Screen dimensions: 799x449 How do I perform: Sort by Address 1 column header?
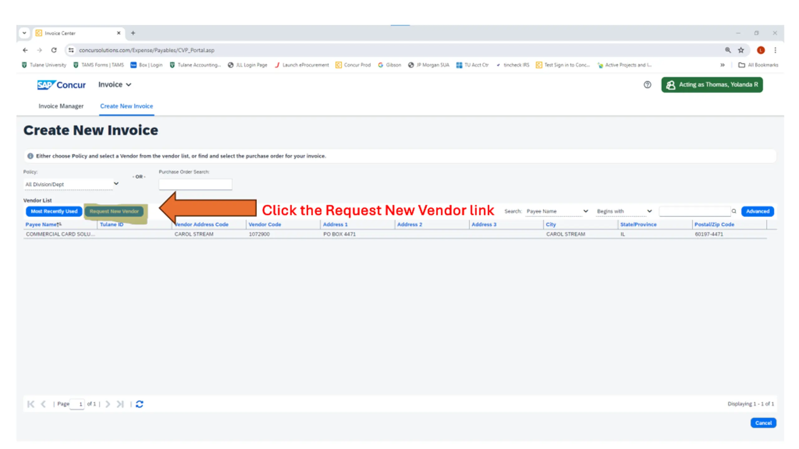click(335, 224)
